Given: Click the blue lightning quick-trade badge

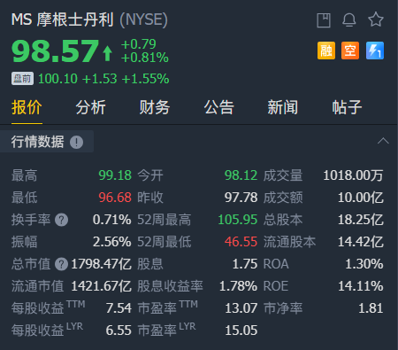Looking at the screenshot, I should [375, 51].
